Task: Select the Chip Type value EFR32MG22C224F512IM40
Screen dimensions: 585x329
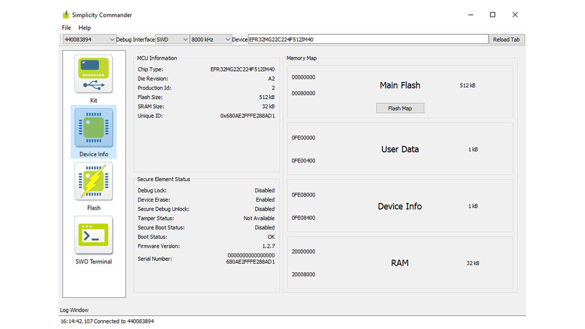Action: click(x=242, y=69)
